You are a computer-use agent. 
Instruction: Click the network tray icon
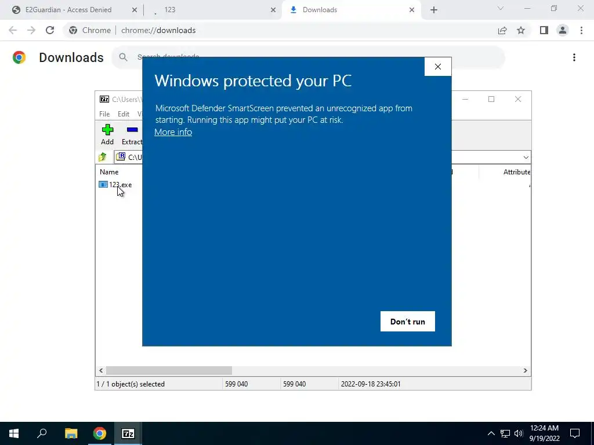(x=505, y=433)
